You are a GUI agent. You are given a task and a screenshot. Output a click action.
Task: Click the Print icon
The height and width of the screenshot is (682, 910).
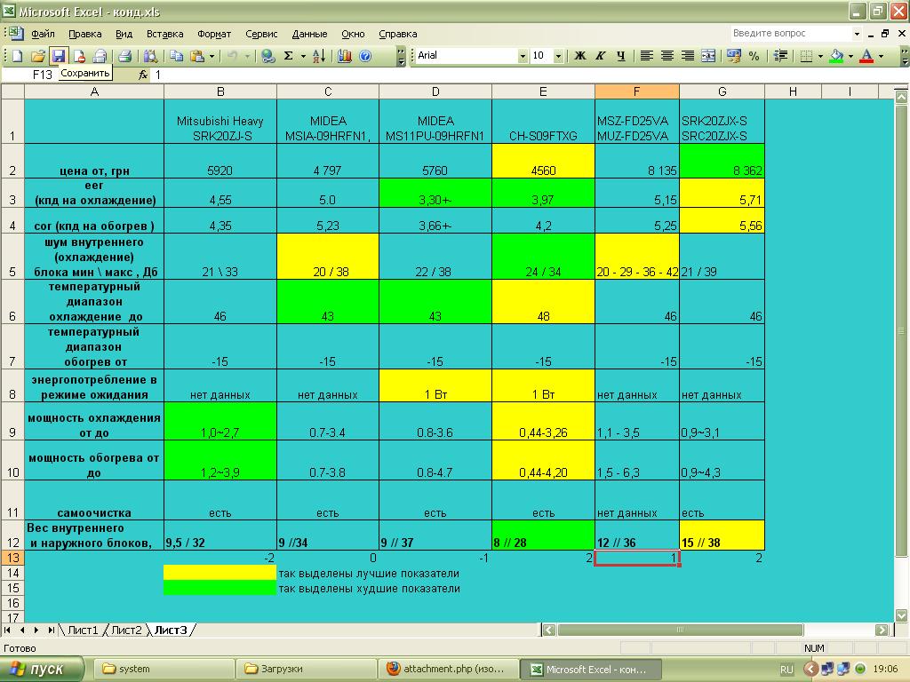pos(124,56)
